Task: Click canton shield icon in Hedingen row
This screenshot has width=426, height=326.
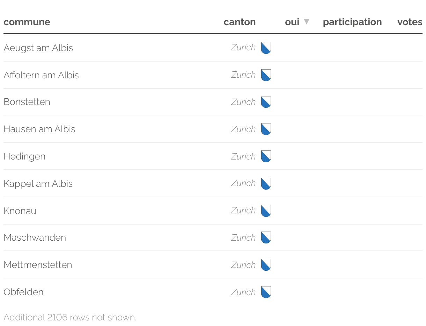Action: 266,156
